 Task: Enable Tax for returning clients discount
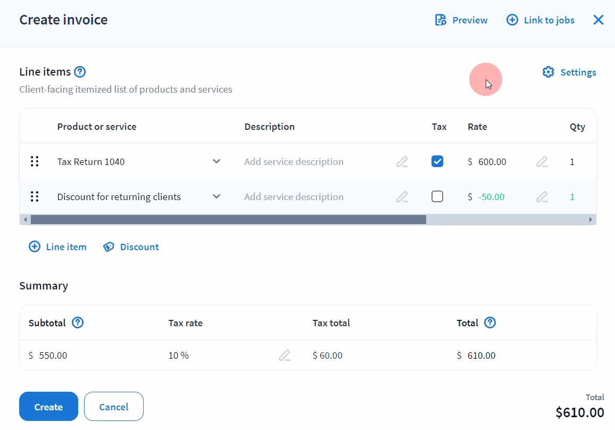click(x=437, y=197)
